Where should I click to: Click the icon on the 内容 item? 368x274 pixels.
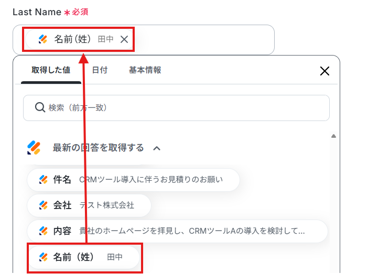44,231
